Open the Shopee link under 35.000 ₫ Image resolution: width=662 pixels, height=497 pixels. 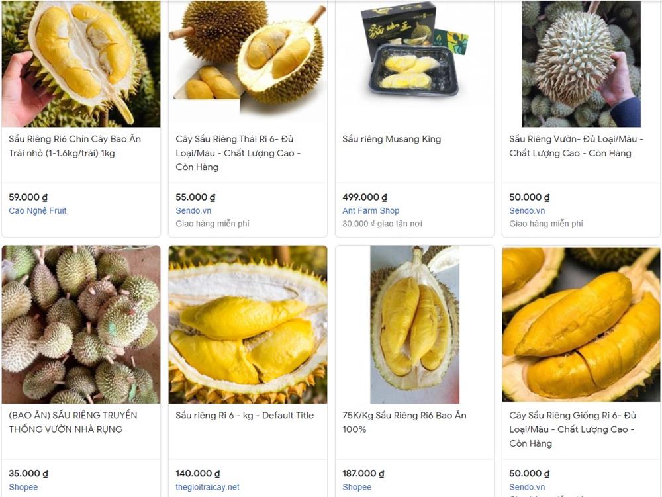coord(23,487)
